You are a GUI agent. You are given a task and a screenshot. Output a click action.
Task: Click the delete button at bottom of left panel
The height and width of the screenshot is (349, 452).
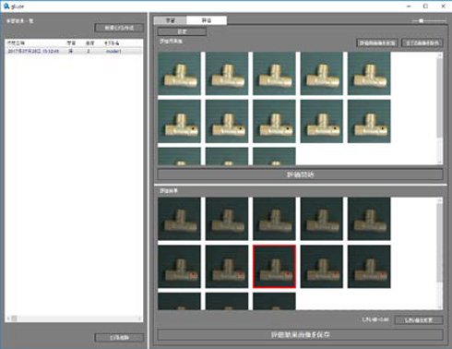pyautogui.click(x=119, y=338)
